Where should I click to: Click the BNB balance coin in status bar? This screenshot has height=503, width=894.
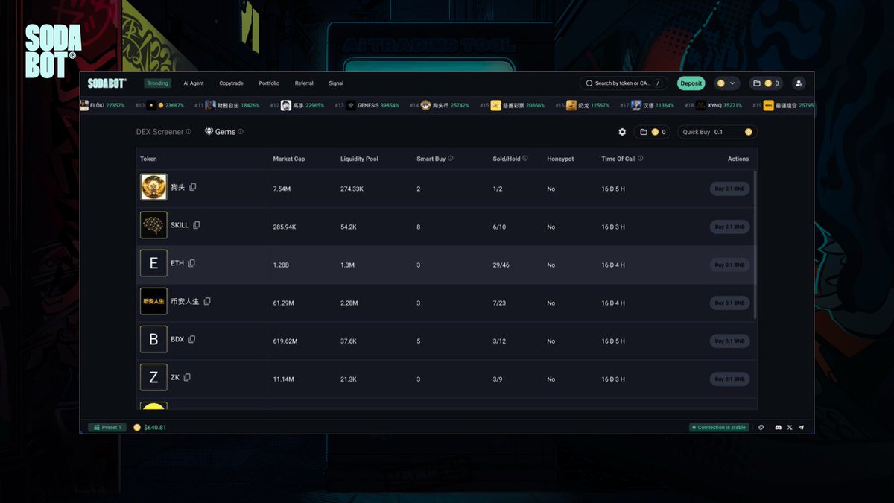tap(137, 428)
